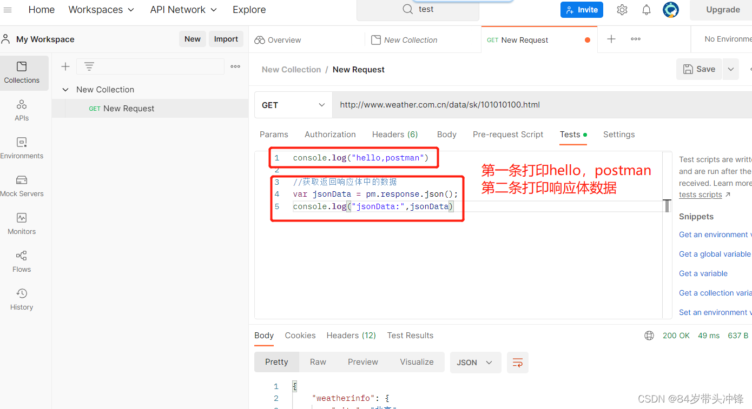
Task: View the response Cookies tab
Action: (300, 336)
